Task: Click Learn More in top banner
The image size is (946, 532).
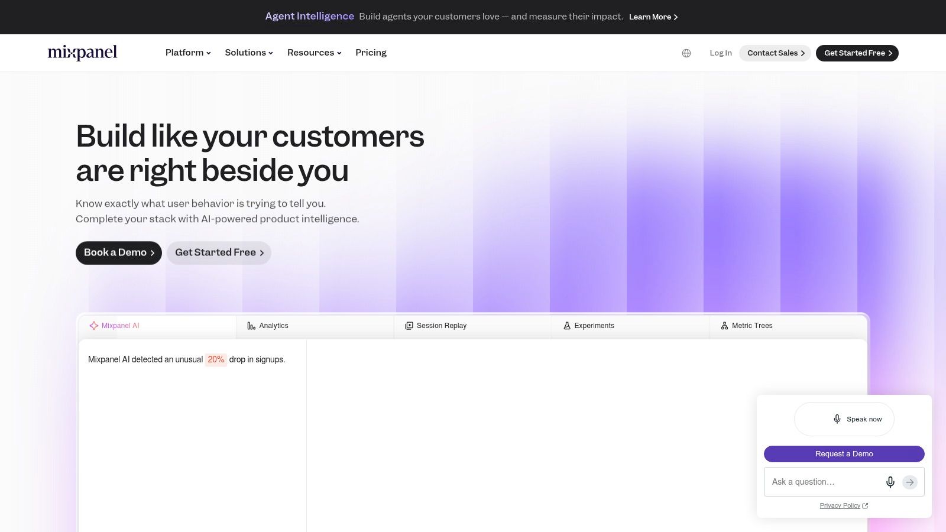Action: [653, 17]
